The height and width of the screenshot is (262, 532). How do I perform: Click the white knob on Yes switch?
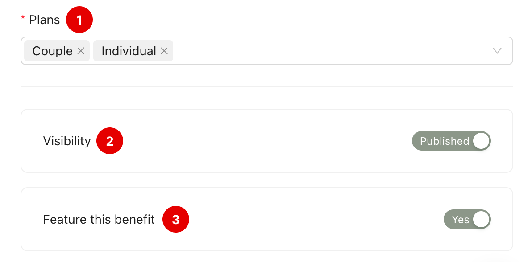(x=481, y=220)
